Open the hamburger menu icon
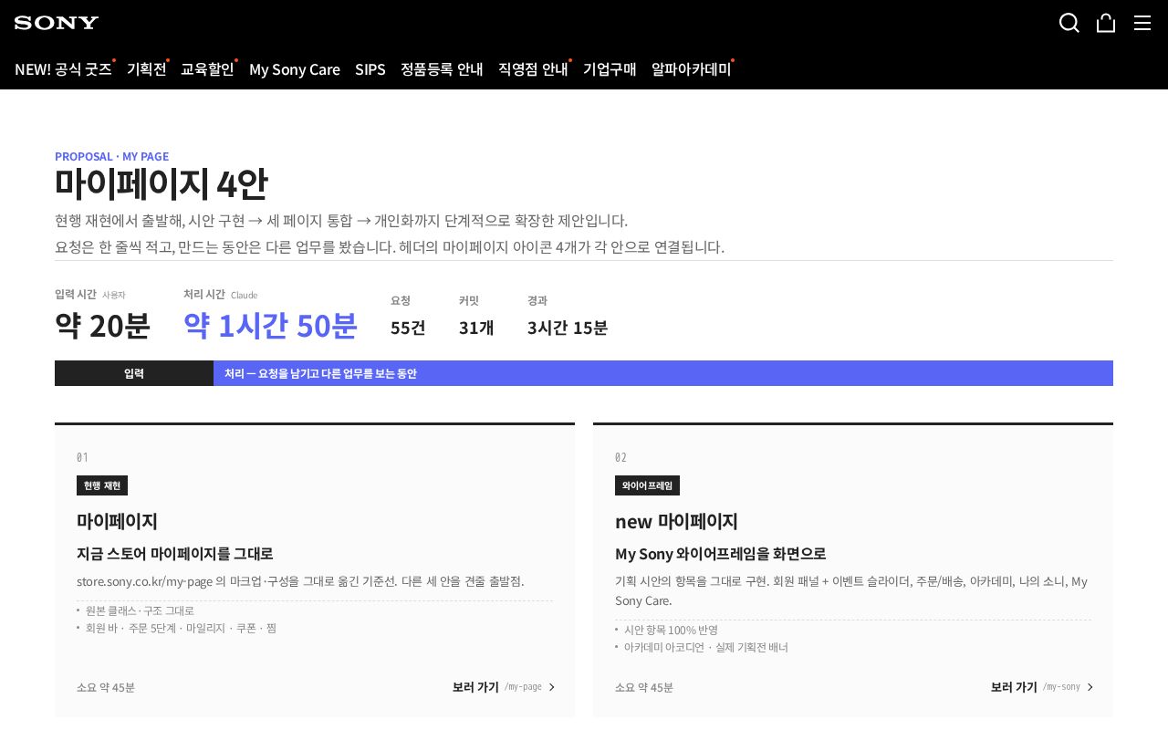 click(1142, 23)
